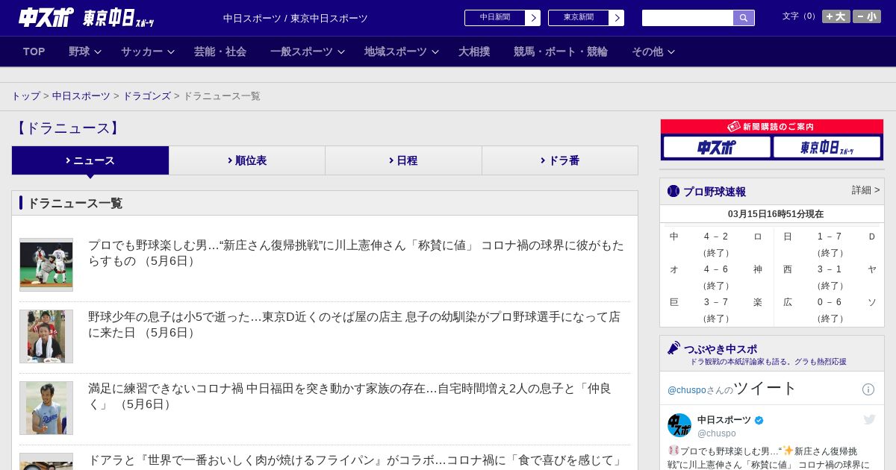The image size is (896, 470).
Task: Click the 東京中日スポーツ subscription banner button
Action: [827, 147]
